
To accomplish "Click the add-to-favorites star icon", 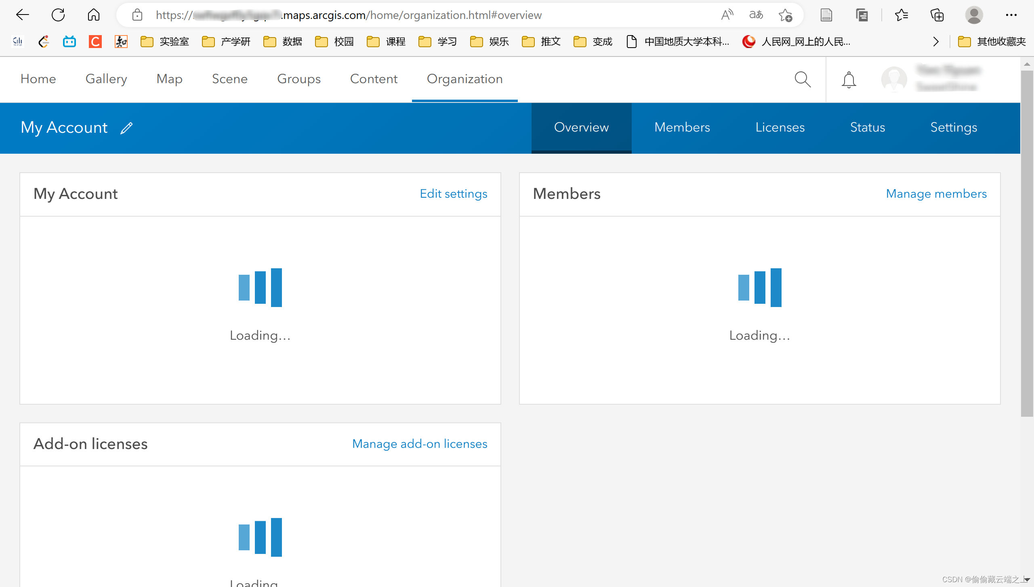I will [x=785, y=15].
